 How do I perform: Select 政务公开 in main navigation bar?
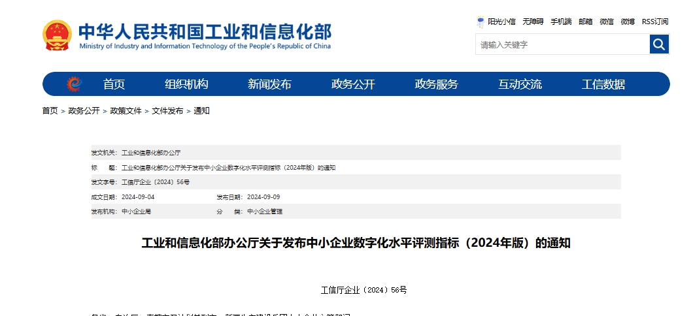click(353, 84)
